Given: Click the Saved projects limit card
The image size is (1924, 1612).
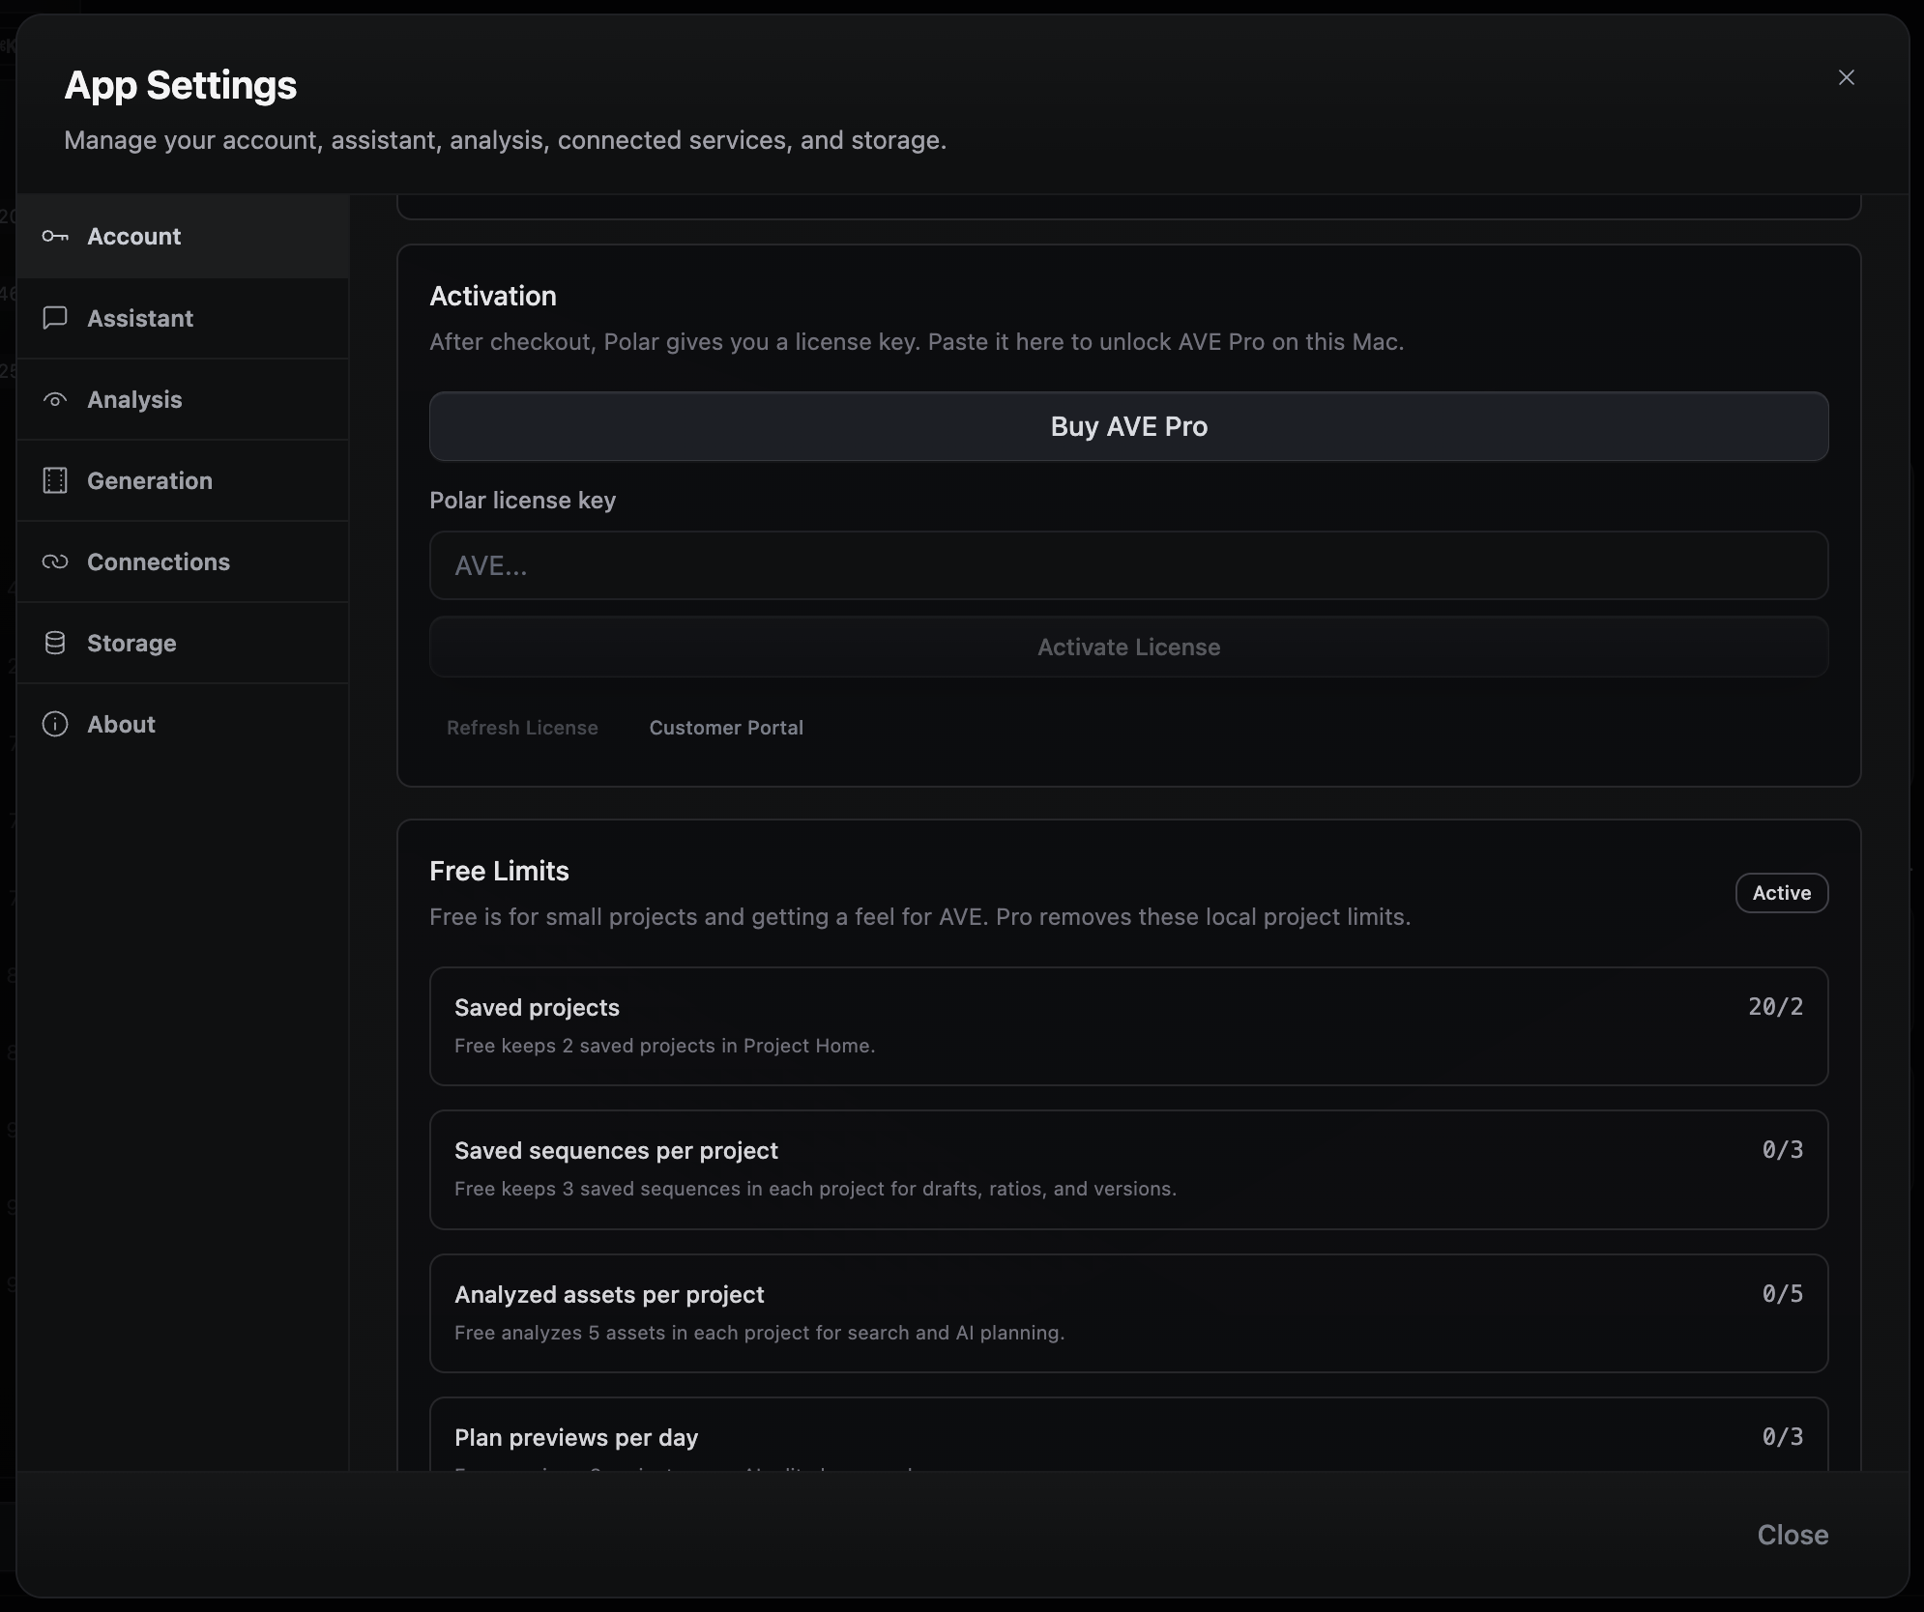Looking at the screenshot, I should coord(1128,1026).
